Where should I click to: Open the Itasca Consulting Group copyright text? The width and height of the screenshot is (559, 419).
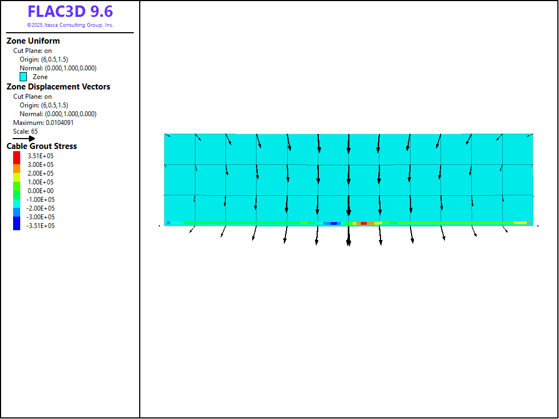click(x=70, y=25)
